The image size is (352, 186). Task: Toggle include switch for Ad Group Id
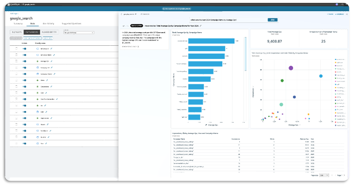coord(24,49)
